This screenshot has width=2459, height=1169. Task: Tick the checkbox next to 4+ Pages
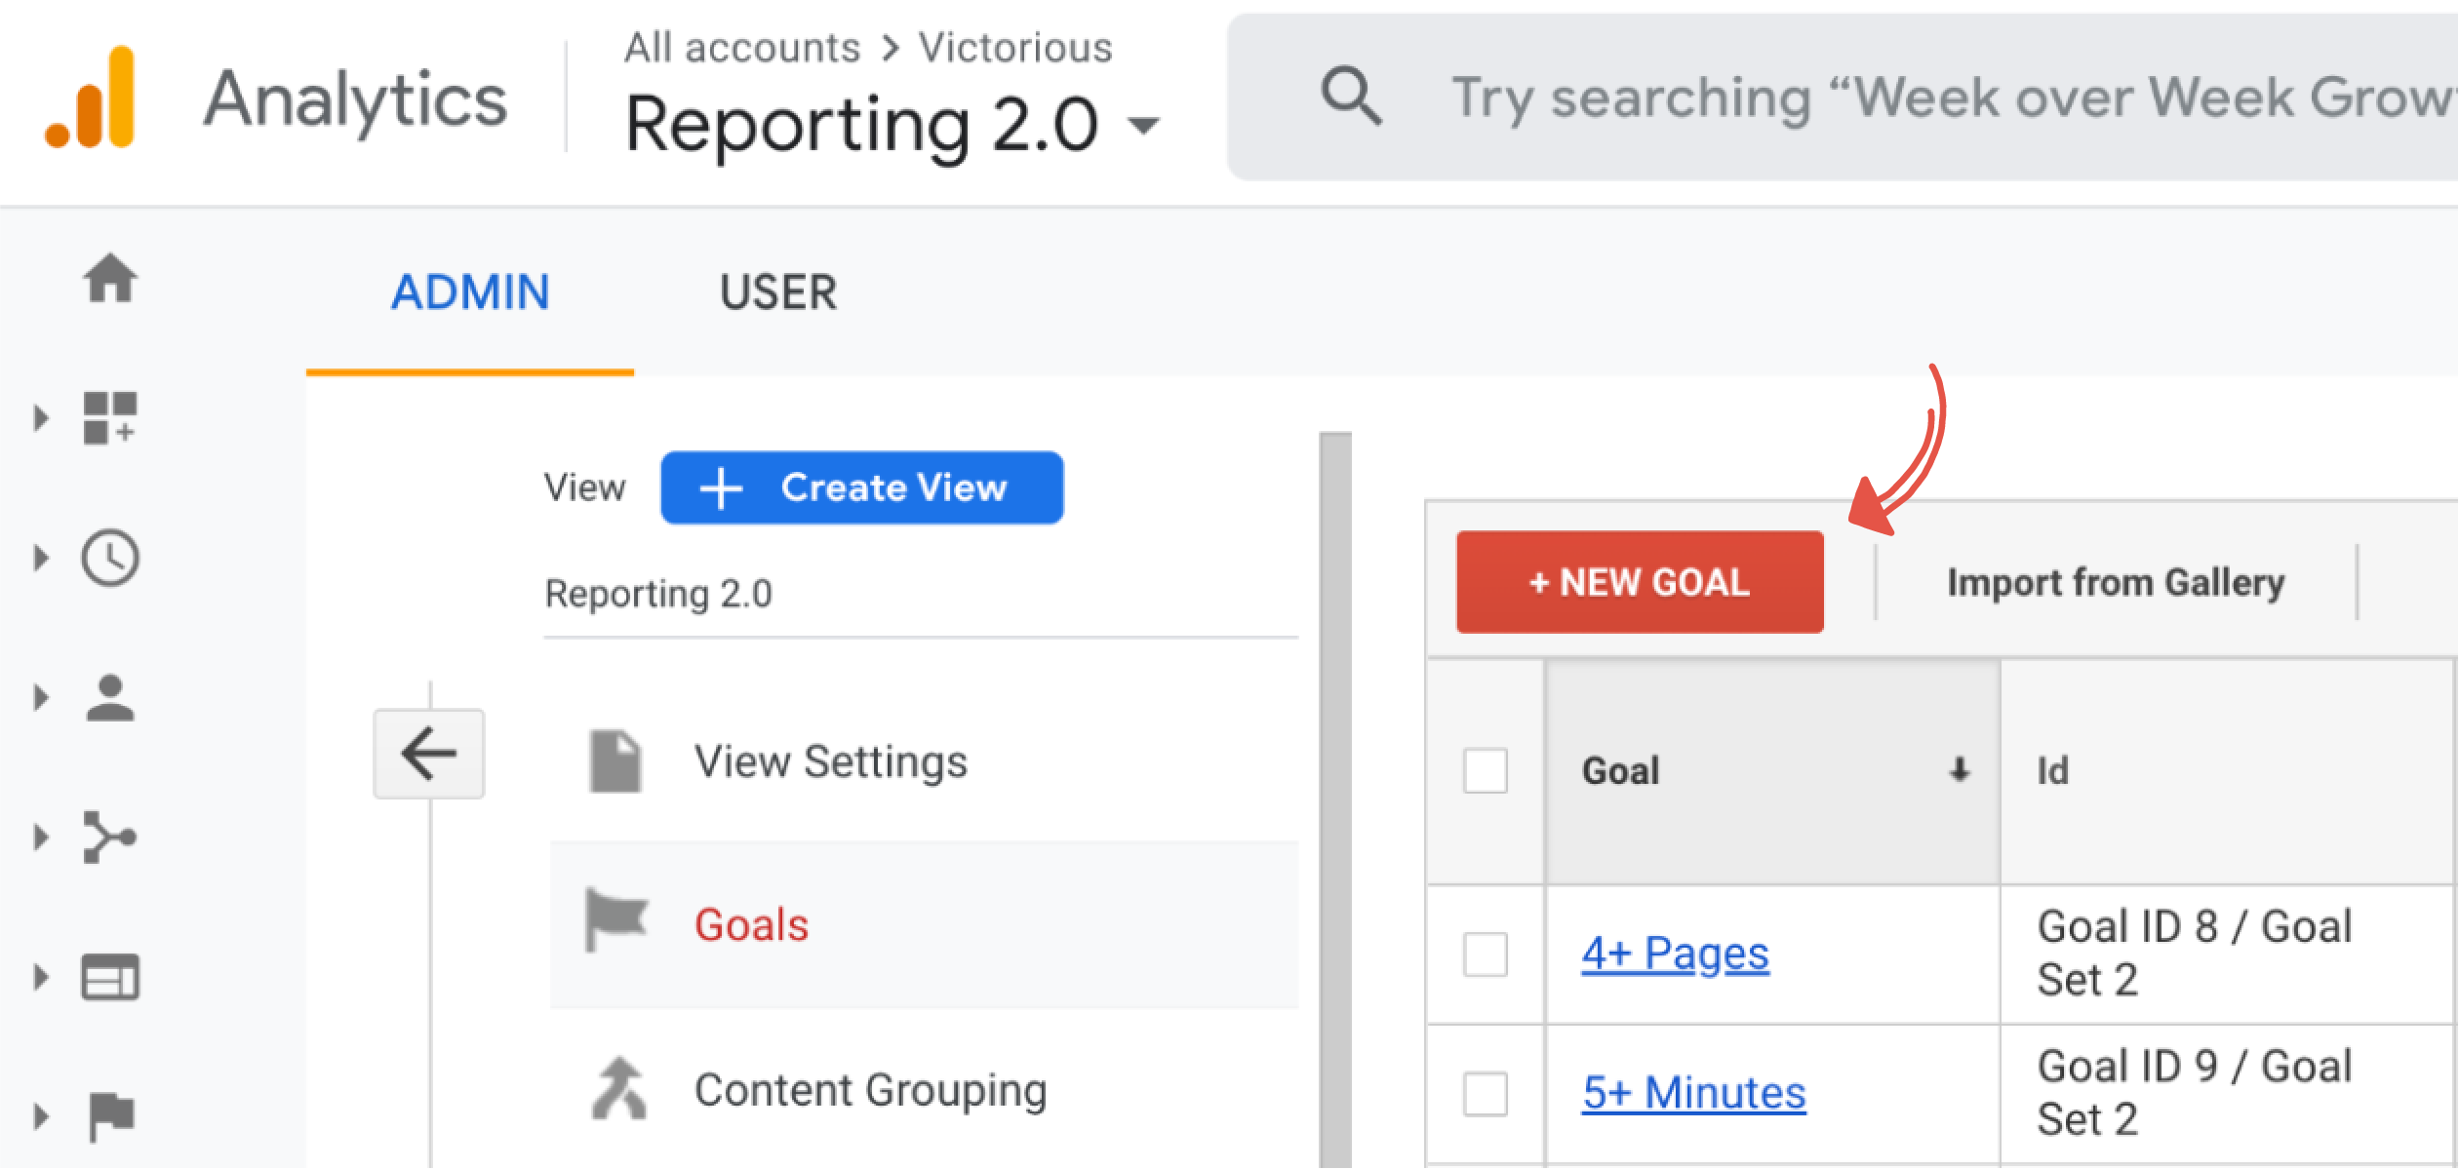tap(1487, 955)
